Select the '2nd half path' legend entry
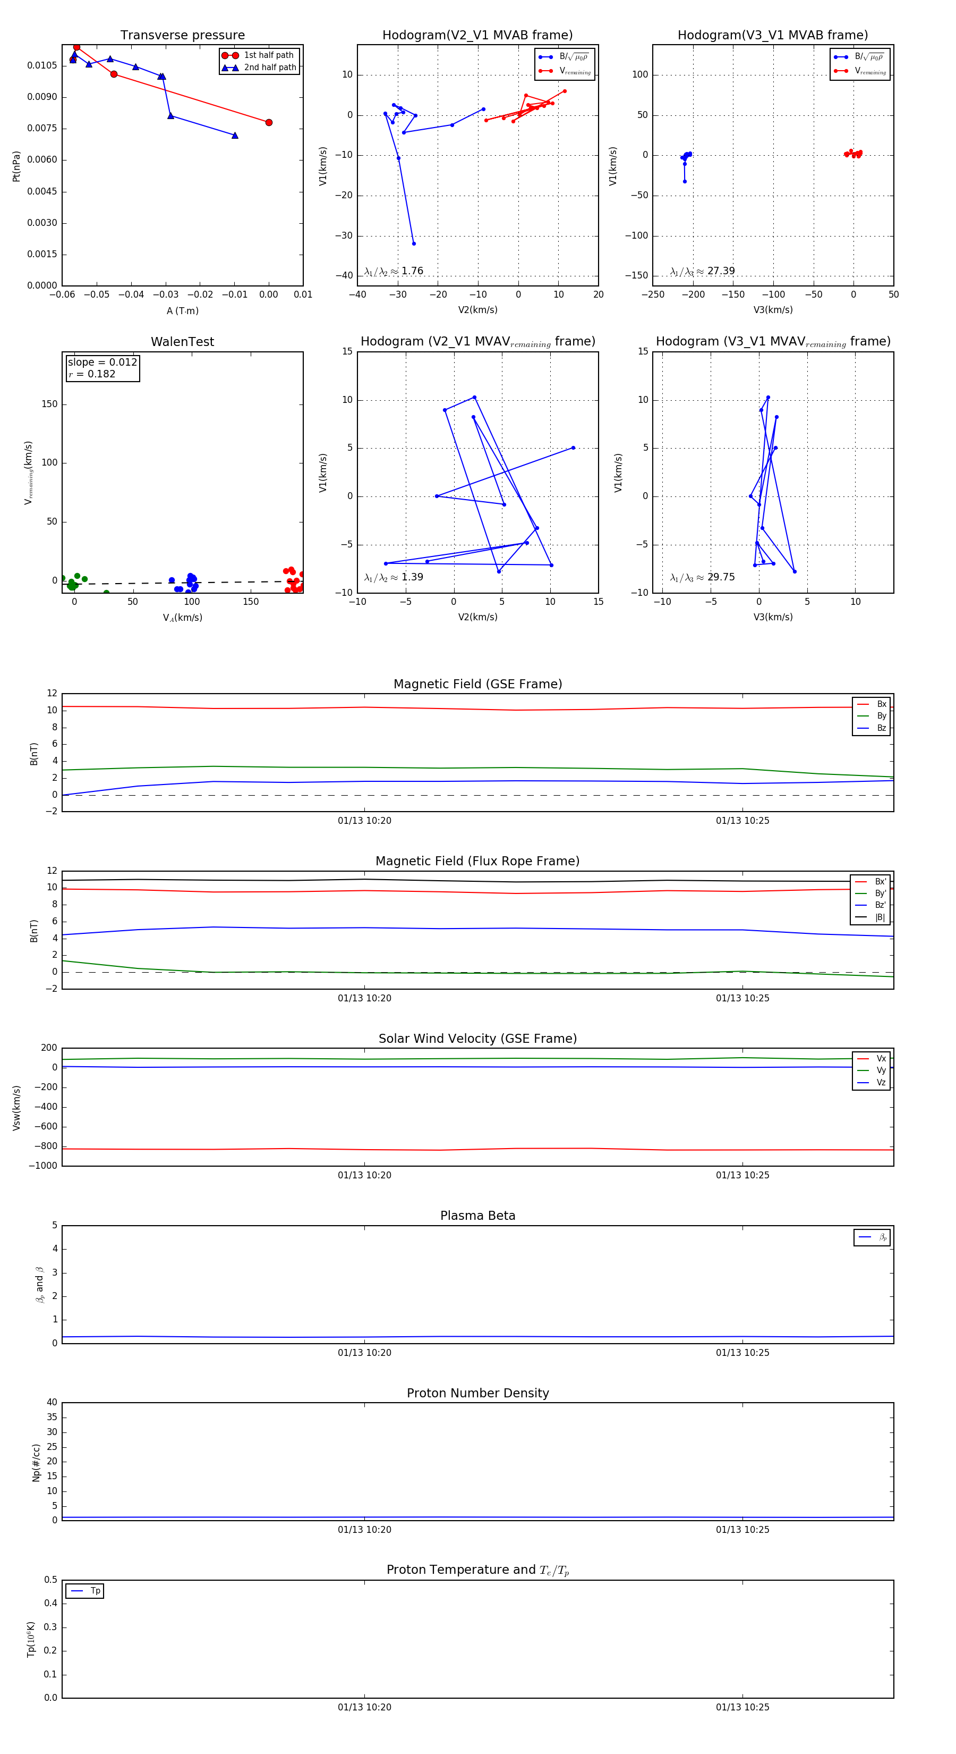This screenshot has width=956, height=1754. point(259,68)
